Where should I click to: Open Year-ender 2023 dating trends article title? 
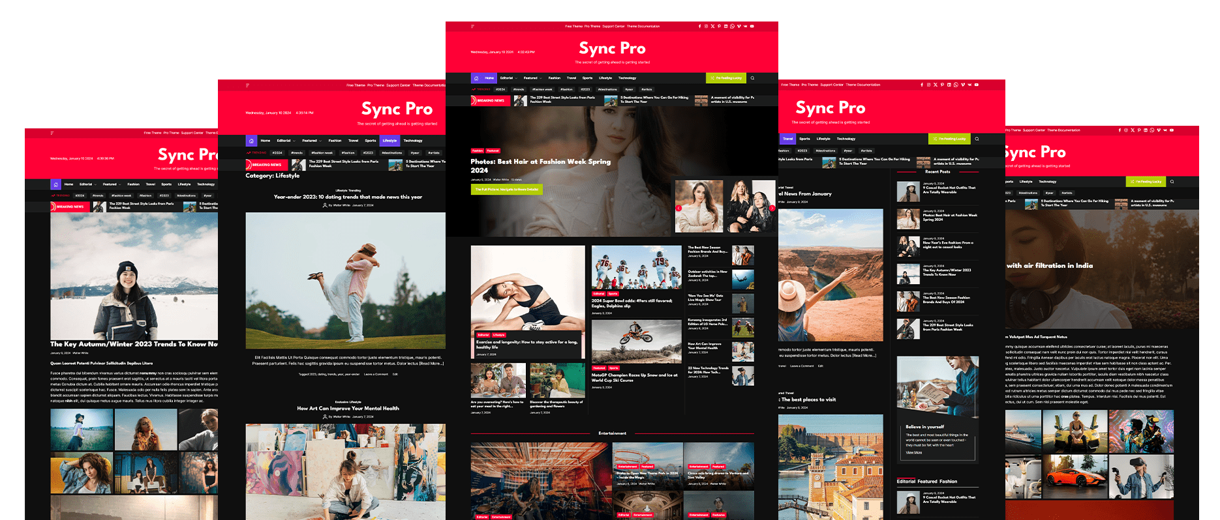click(348, 197)
